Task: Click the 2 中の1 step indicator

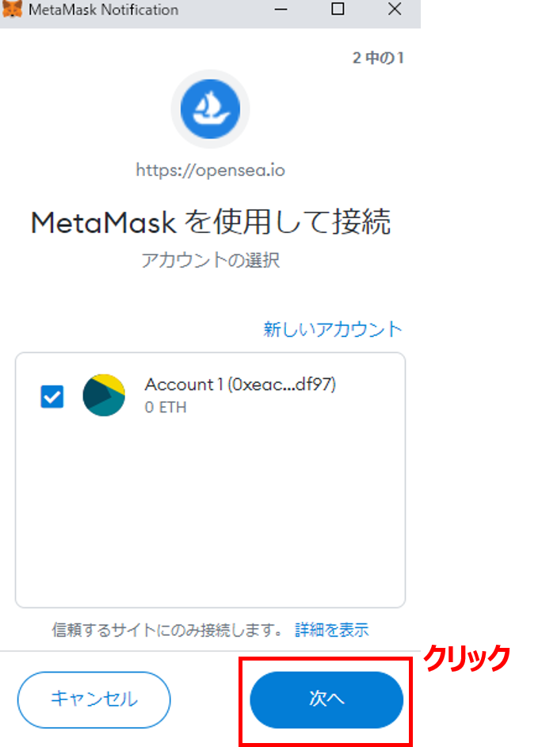Action: (x=378, y=58)
